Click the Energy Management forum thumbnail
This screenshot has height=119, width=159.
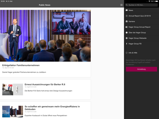[13, 112]
